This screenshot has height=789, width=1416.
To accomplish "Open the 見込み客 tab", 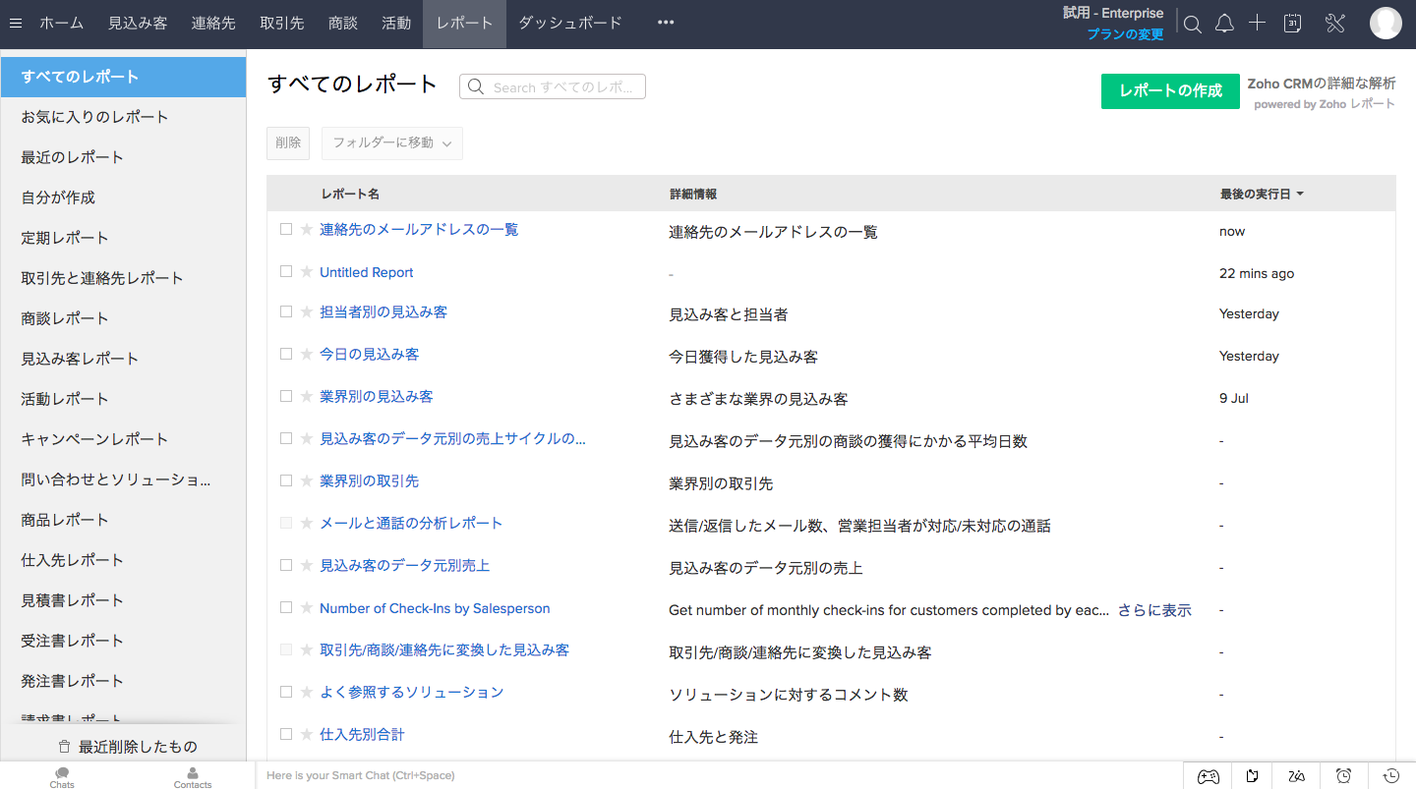I will pos(138,24).
